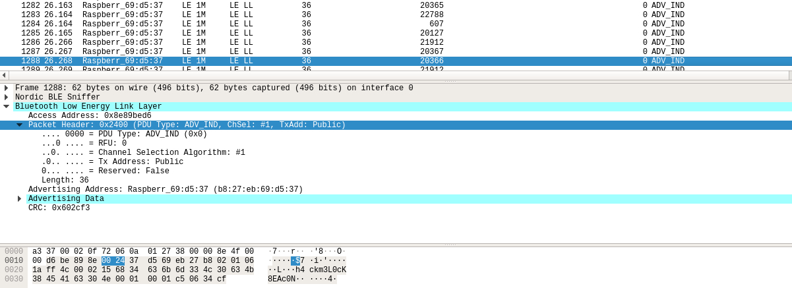Screen dimensions: 792x288
Task: Collapse the Bluetooth Low Energy Link Layer node
Action: pyautogui.click(x=6, y=107)
